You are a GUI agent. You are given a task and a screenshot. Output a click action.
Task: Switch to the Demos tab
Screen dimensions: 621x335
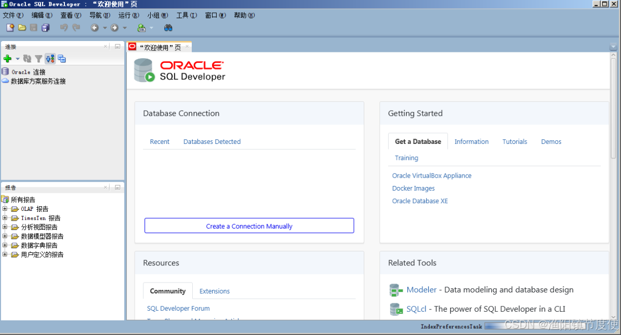(551, 141)
